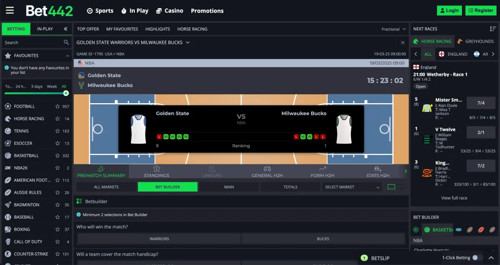
Task: Open the Fractional odds format dropdown
Action: (394, 29)
